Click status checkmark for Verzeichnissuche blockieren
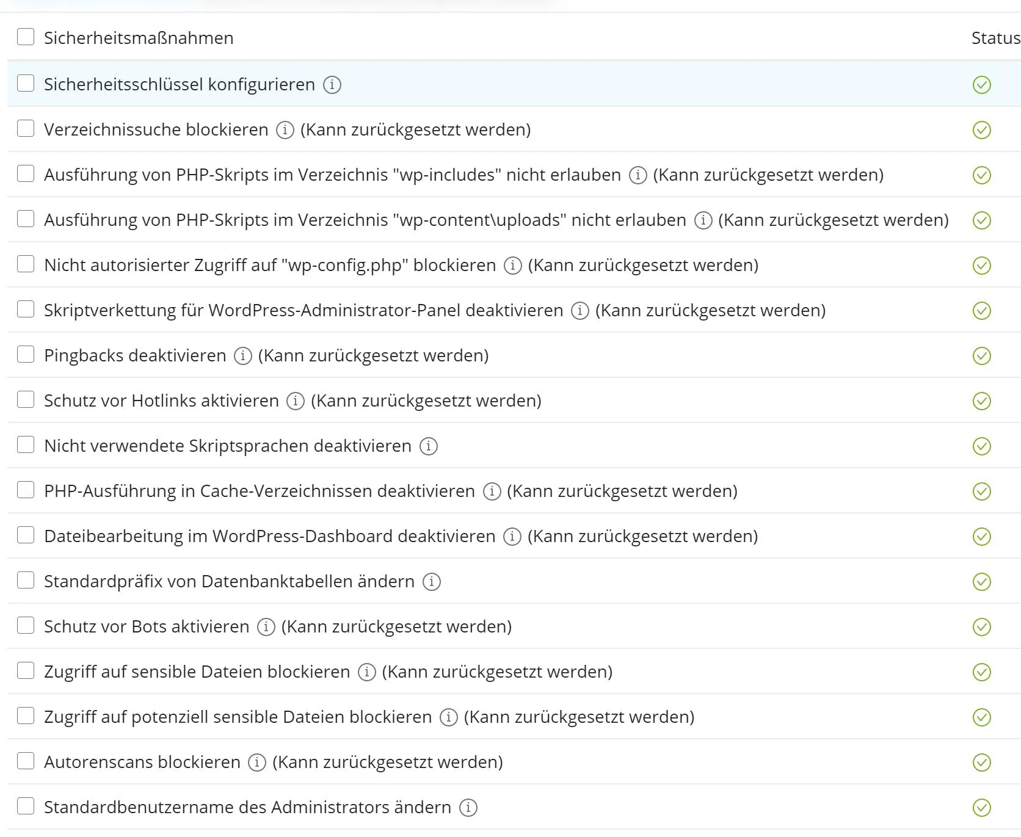The height and width of the screenshot is (837, 1021). [982, 129]
